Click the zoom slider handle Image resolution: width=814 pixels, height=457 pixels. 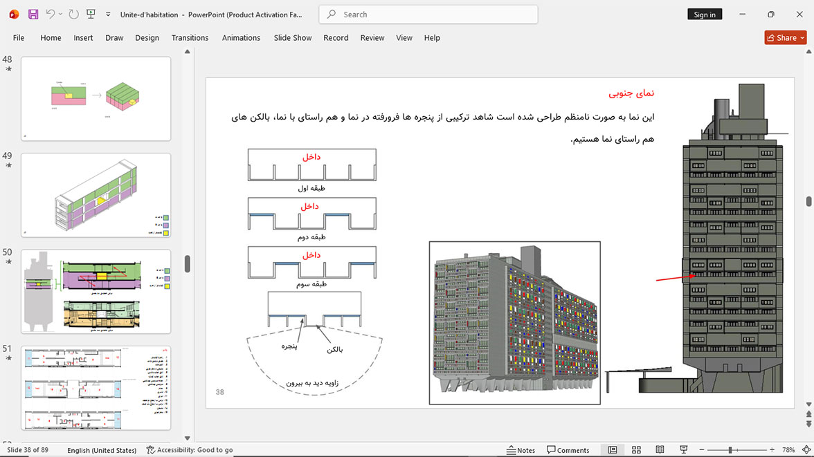point(730,449)
